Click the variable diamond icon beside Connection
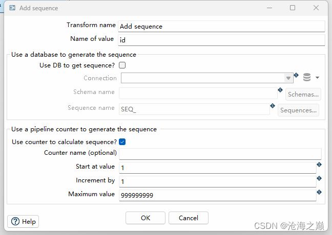This screenshot has height=235, width=332. tap(296, 75)
